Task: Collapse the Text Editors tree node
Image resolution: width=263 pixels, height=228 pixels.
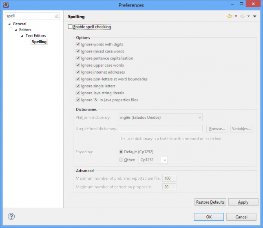Action: point(22,36)
